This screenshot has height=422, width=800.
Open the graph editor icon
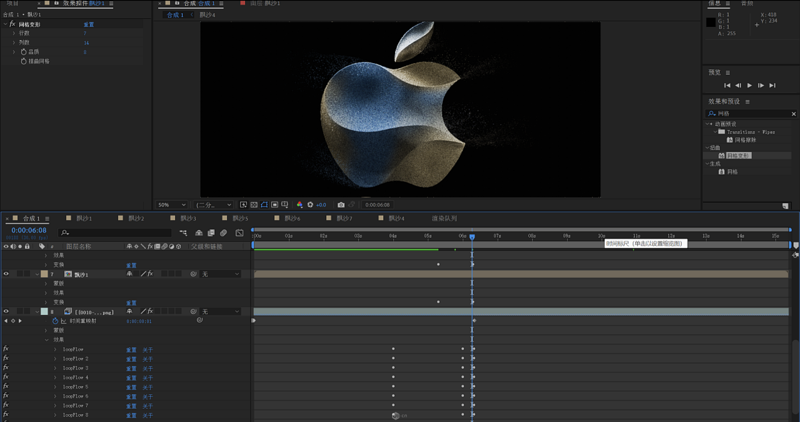coord(239,233)
